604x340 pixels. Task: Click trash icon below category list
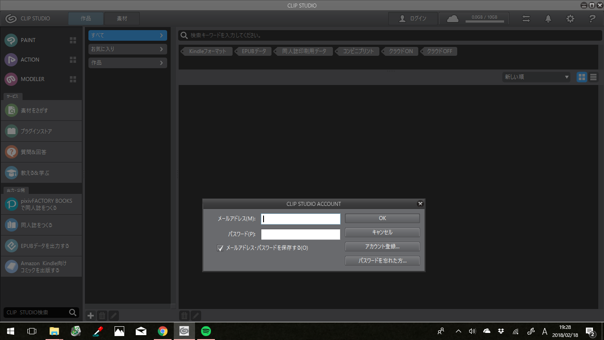click(x=102, y=316)
